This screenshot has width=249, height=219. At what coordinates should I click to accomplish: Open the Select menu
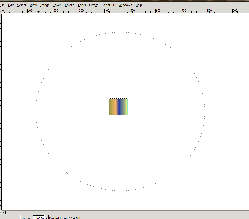[x=22, y=5]
